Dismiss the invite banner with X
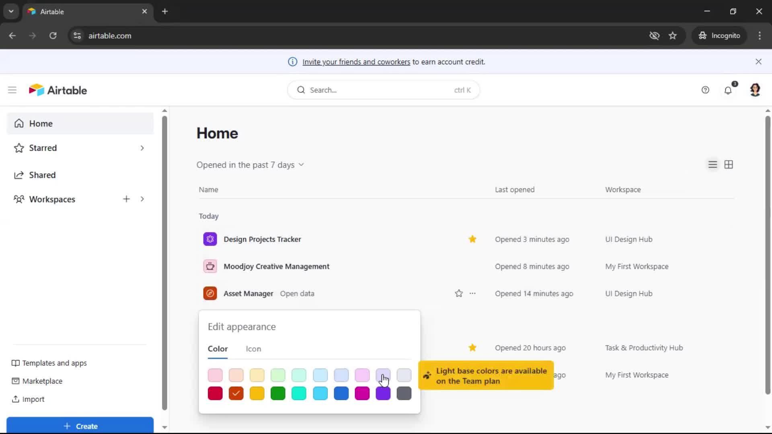 pos(758,61)
